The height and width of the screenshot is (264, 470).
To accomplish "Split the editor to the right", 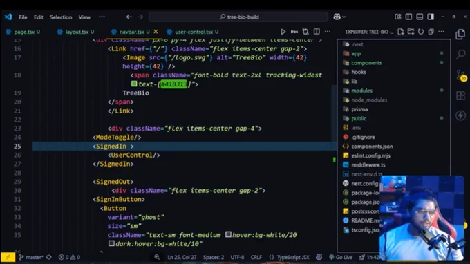I will point(317,32).
